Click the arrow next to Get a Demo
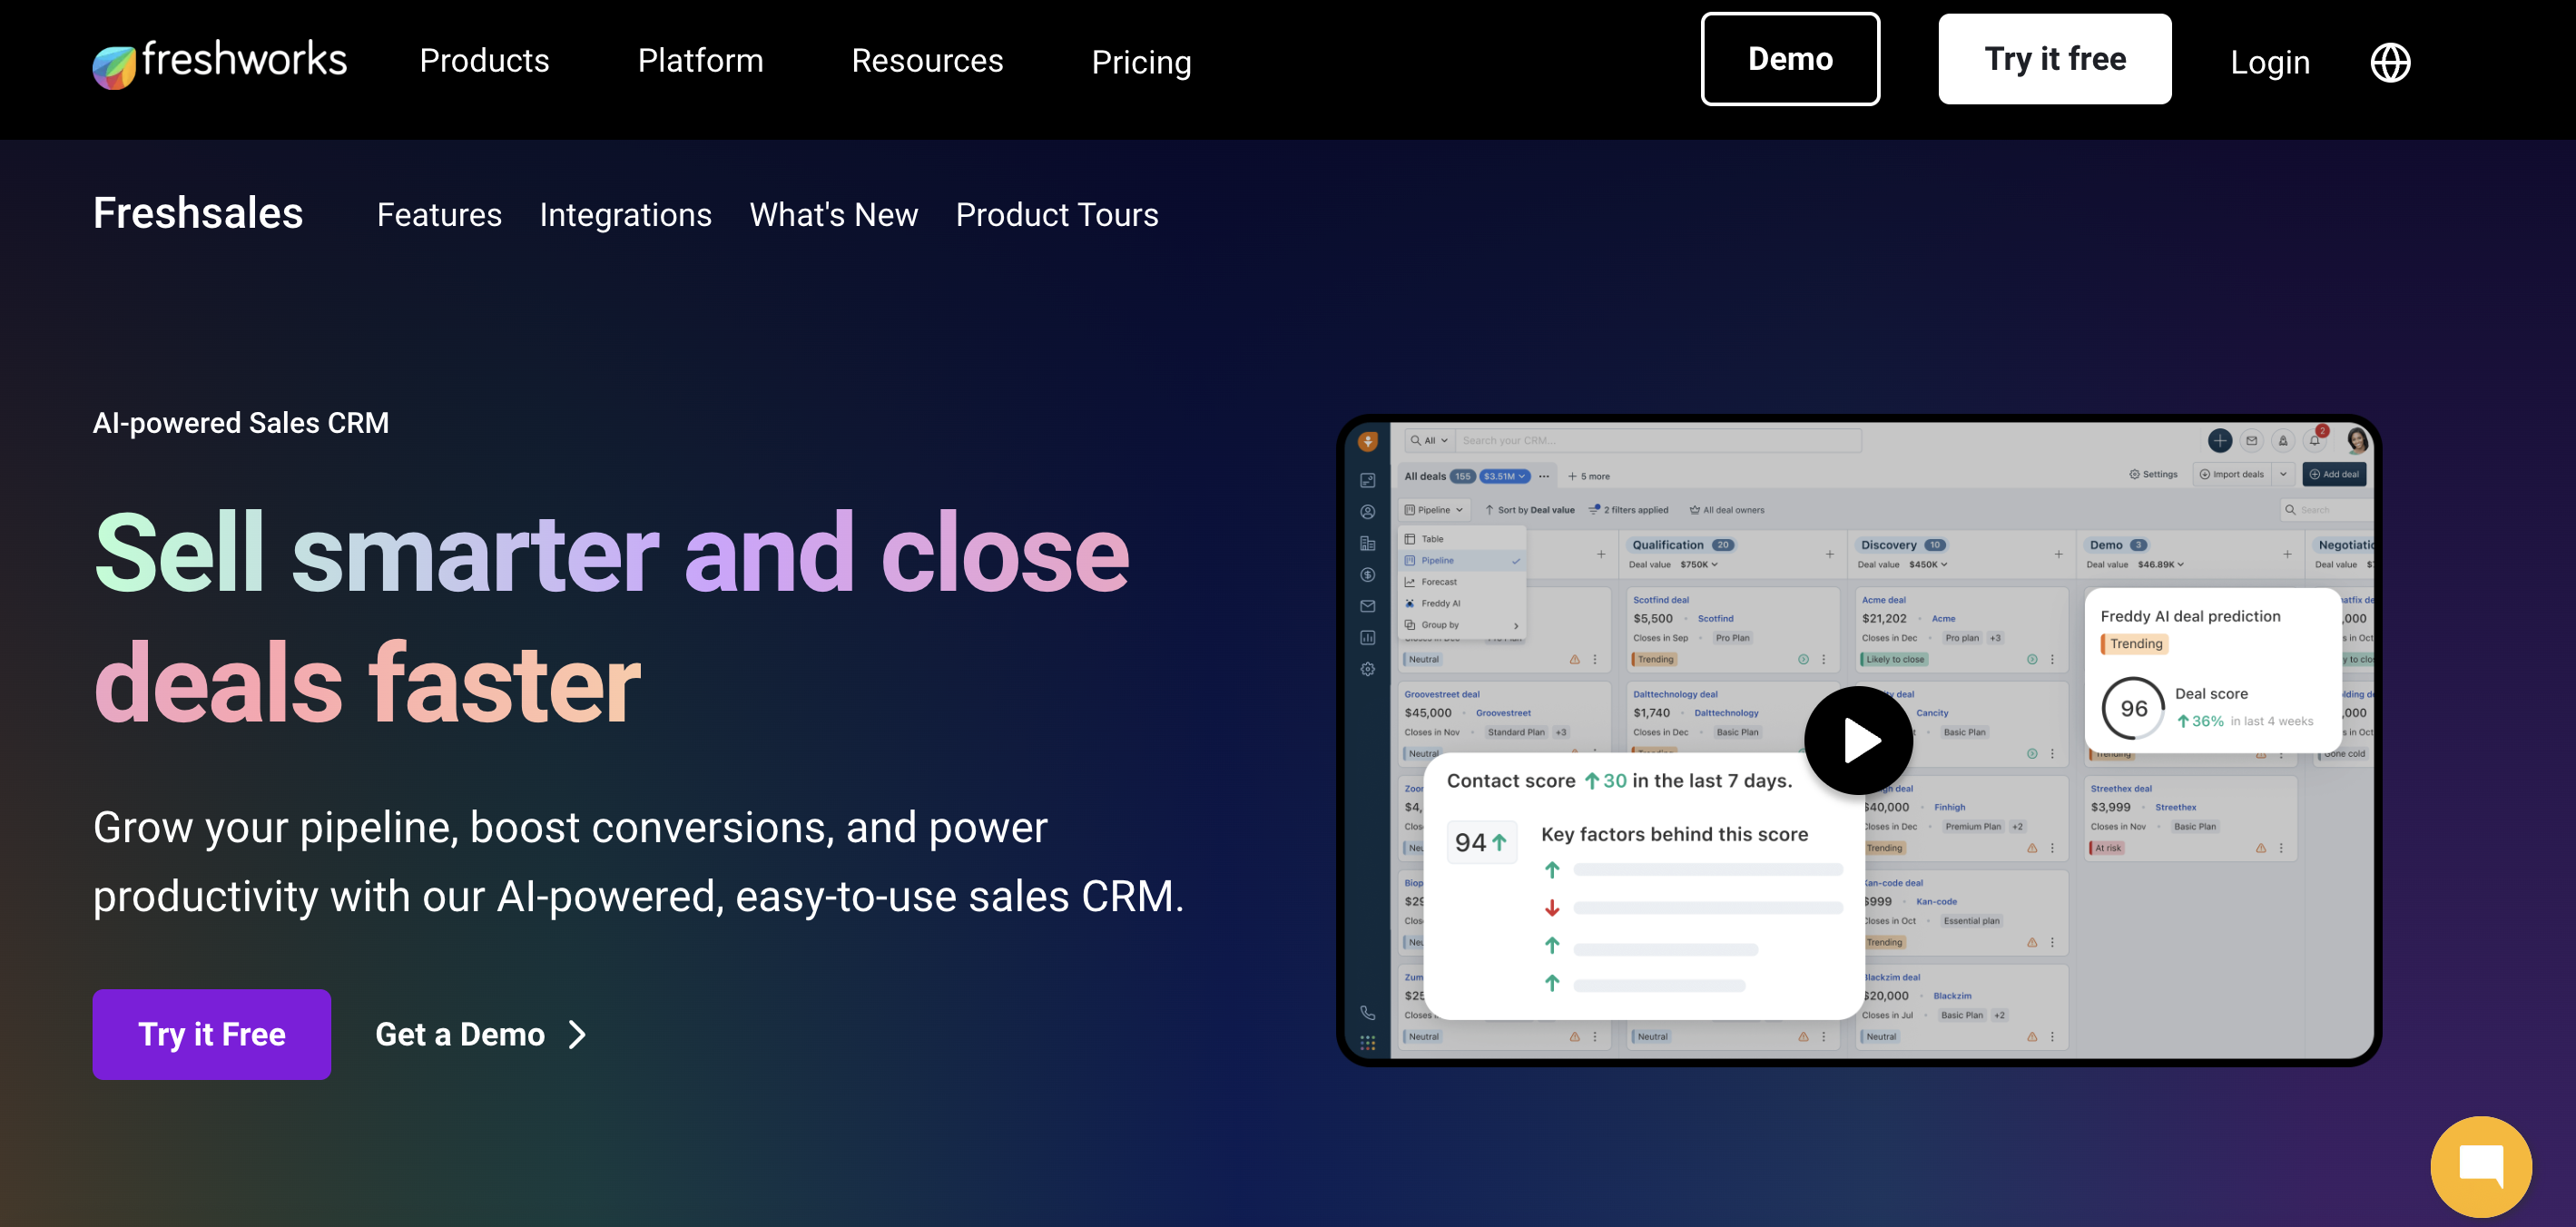Screen dimensions: 2576x1227 click(577, 1034)
